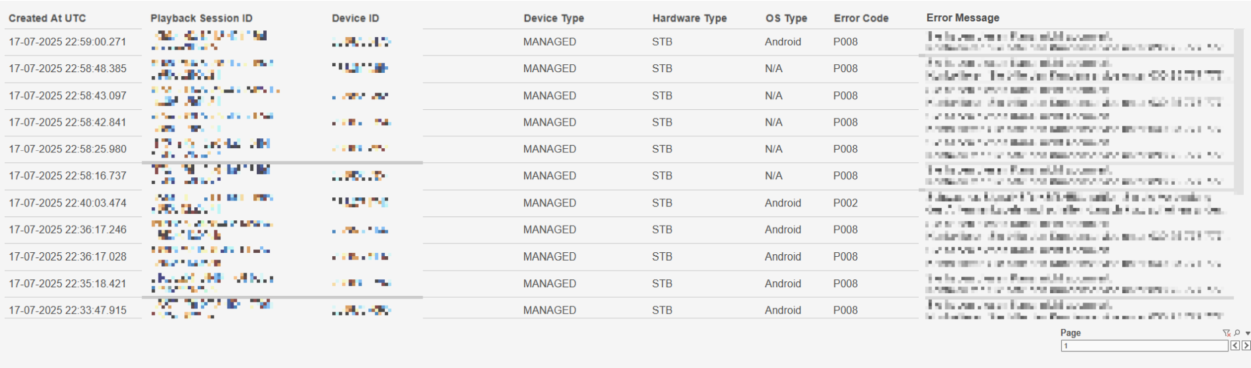Clear the Page filter icon
This screenshot has height=368, width=1251.
[1226, 333]
